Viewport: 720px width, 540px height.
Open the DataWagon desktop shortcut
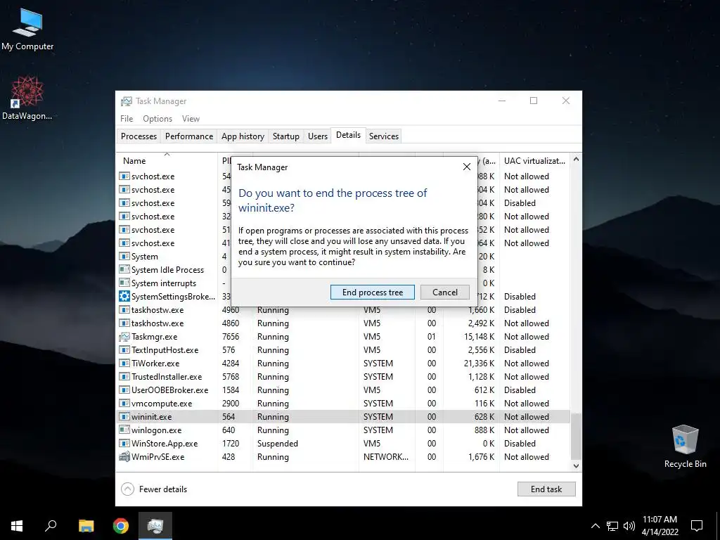click(27, 98)
